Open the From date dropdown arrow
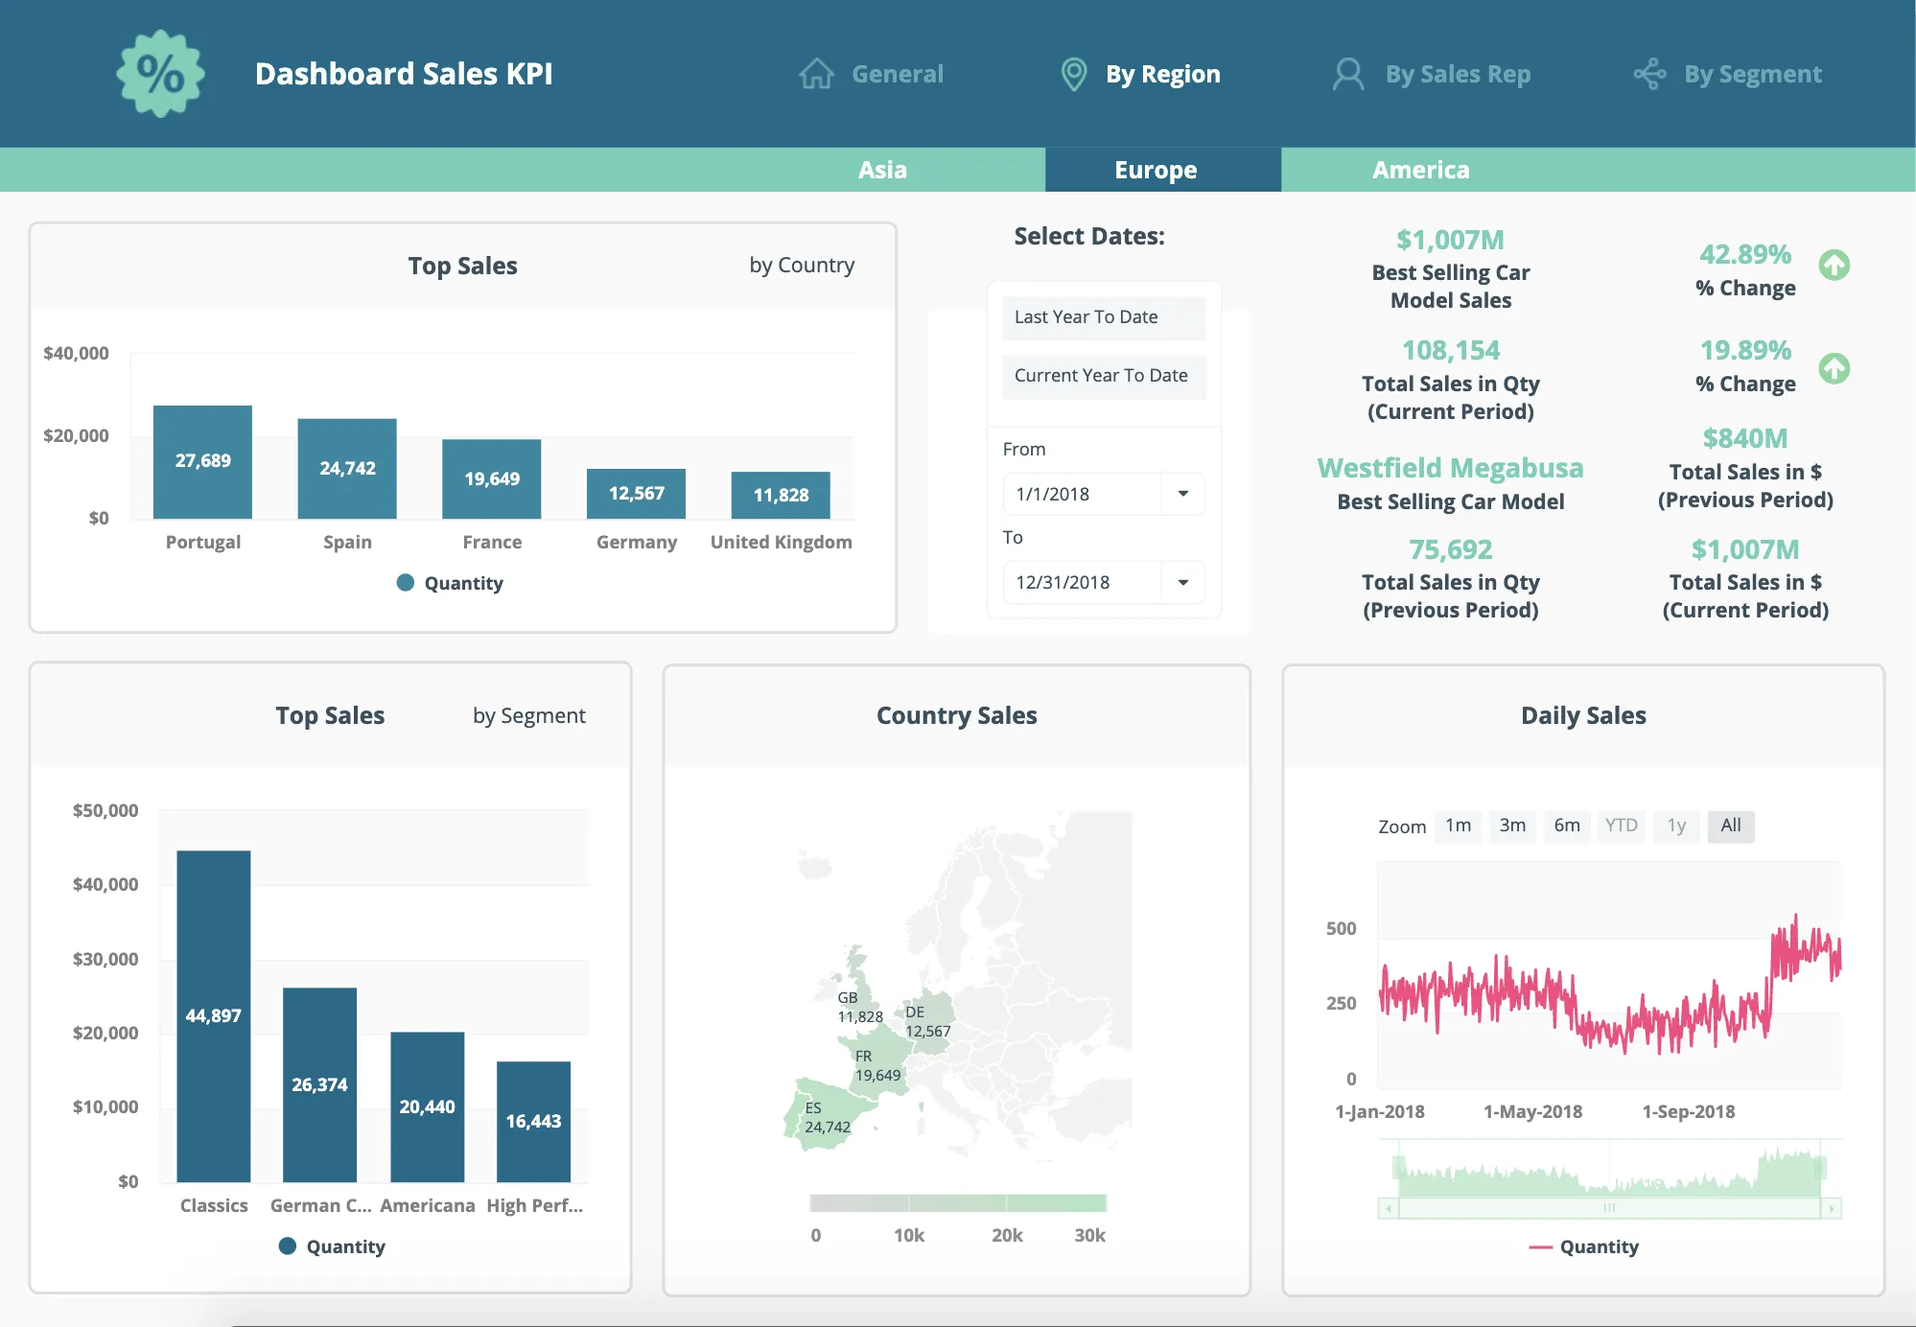This screenshot has height=1327, width=1916. 1182,494
